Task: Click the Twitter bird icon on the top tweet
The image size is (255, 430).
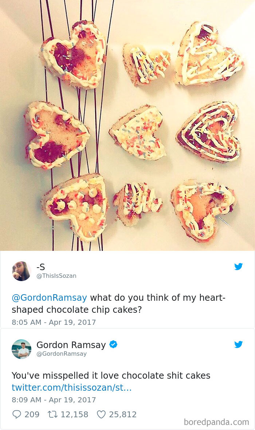Action: pyautogui.click(x=239, y=267)
